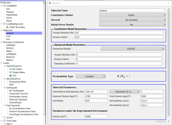Viewport: 172px width, 125px height.
Task: Select Water2 boundary condition
Action: click(10, 60)
